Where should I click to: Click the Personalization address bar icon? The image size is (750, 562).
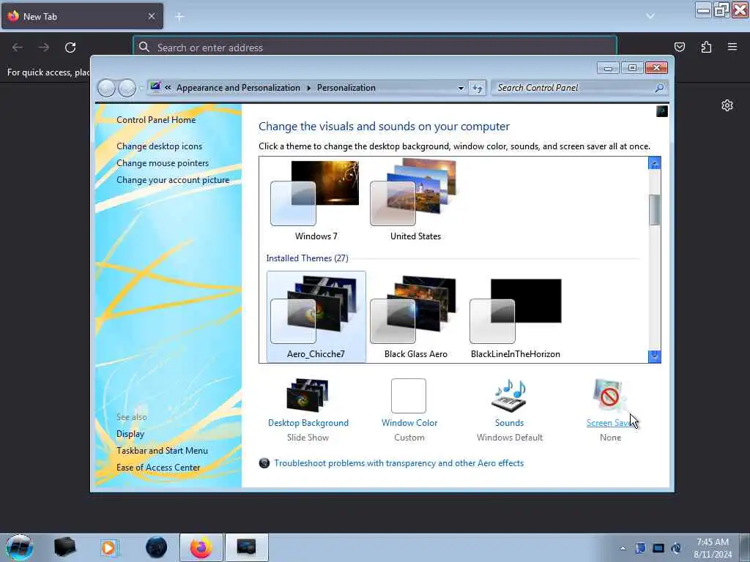coord(155,87)
